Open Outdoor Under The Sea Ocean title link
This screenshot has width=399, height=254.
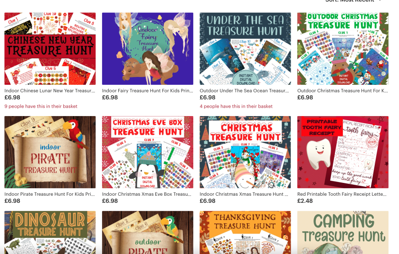pyautogui.click(x=244, y=91)
